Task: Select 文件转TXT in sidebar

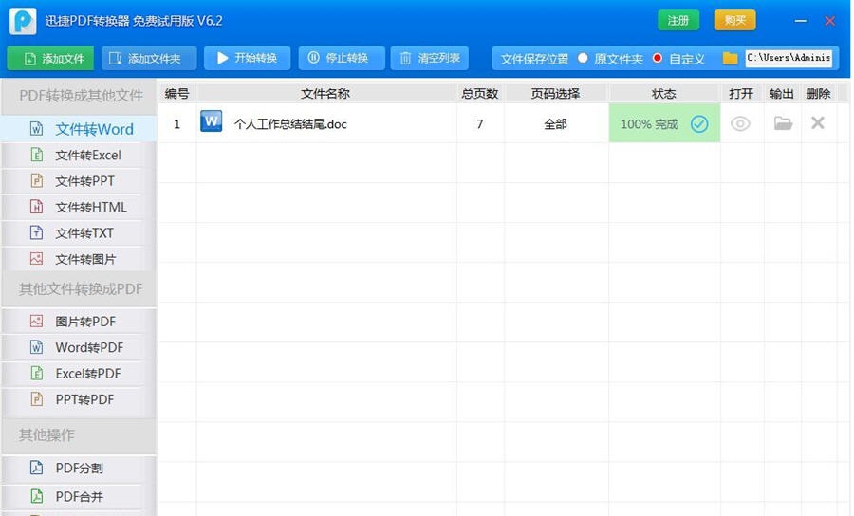Action: (80, 233)
